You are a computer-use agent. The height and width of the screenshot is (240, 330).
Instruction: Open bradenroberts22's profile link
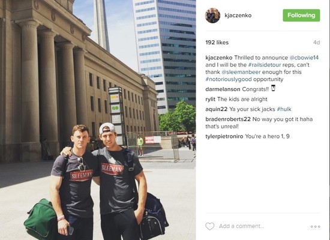[228, 119]
